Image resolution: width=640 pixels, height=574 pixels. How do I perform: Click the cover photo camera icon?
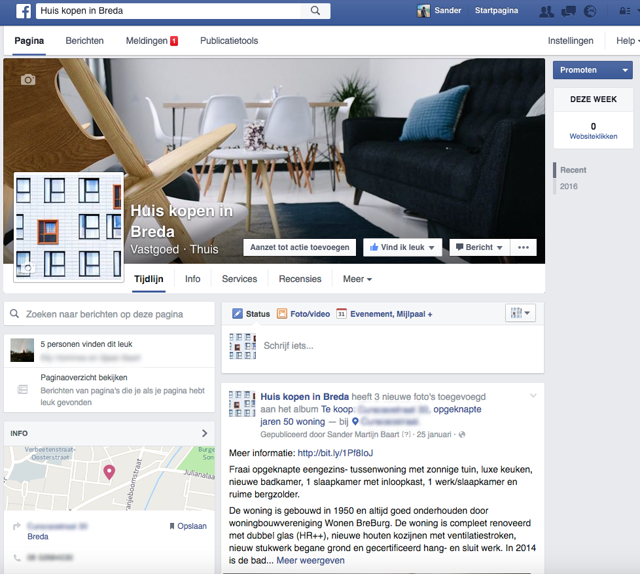click(x=27, y=79)
